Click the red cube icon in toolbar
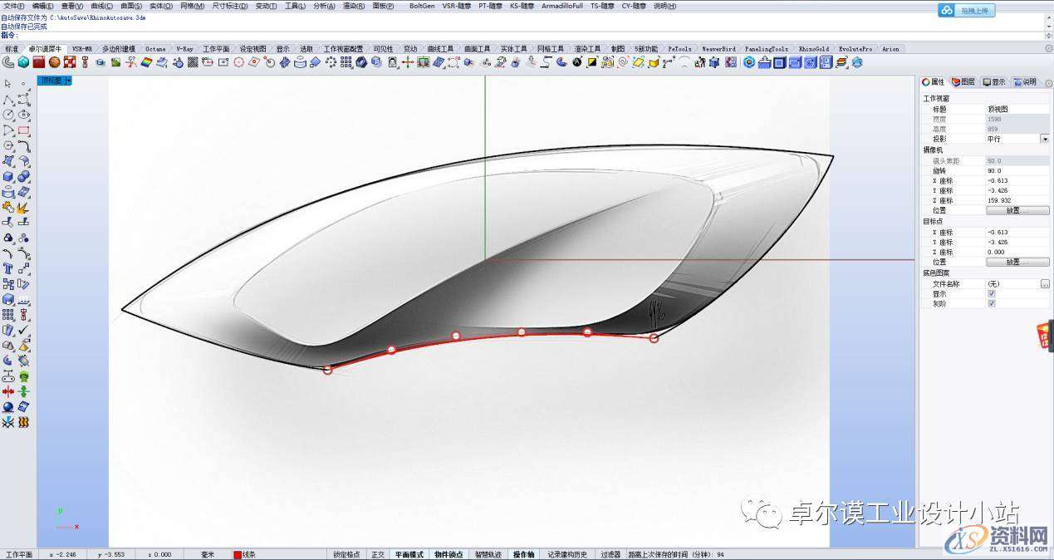Image resolution: width=1054 pixels, height=560 pixels. click(x=39, y=62)
